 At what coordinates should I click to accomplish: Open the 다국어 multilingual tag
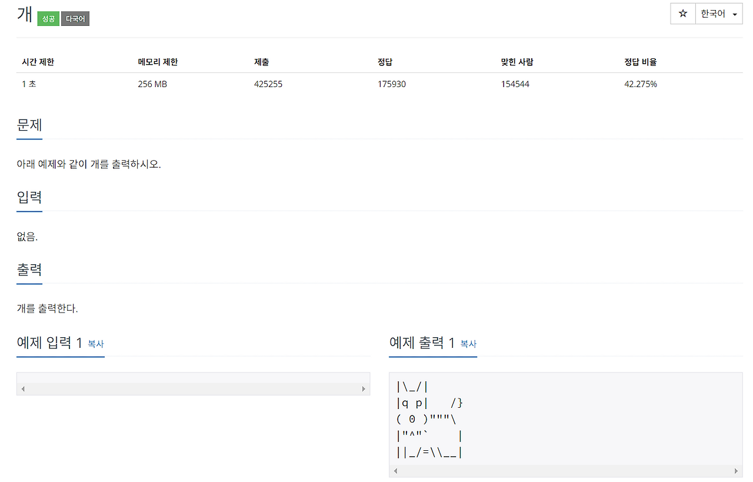point(75,18)
